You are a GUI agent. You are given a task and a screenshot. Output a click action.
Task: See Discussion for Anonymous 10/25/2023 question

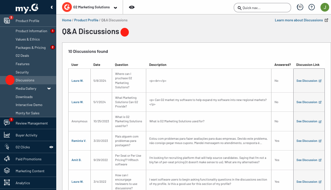(309, 121)
